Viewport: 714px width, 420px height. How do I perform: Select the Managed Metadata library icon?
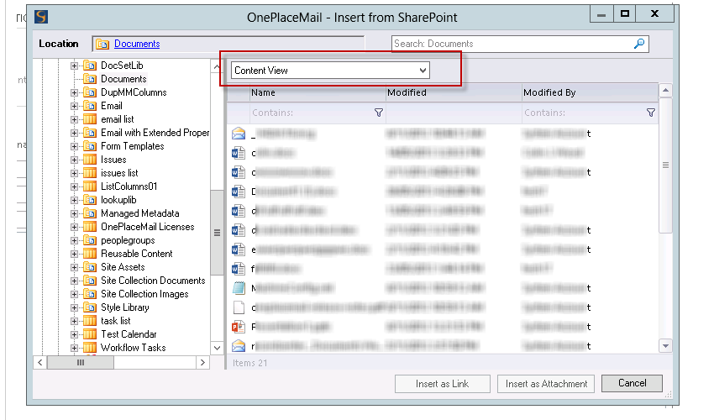point(90,213)
